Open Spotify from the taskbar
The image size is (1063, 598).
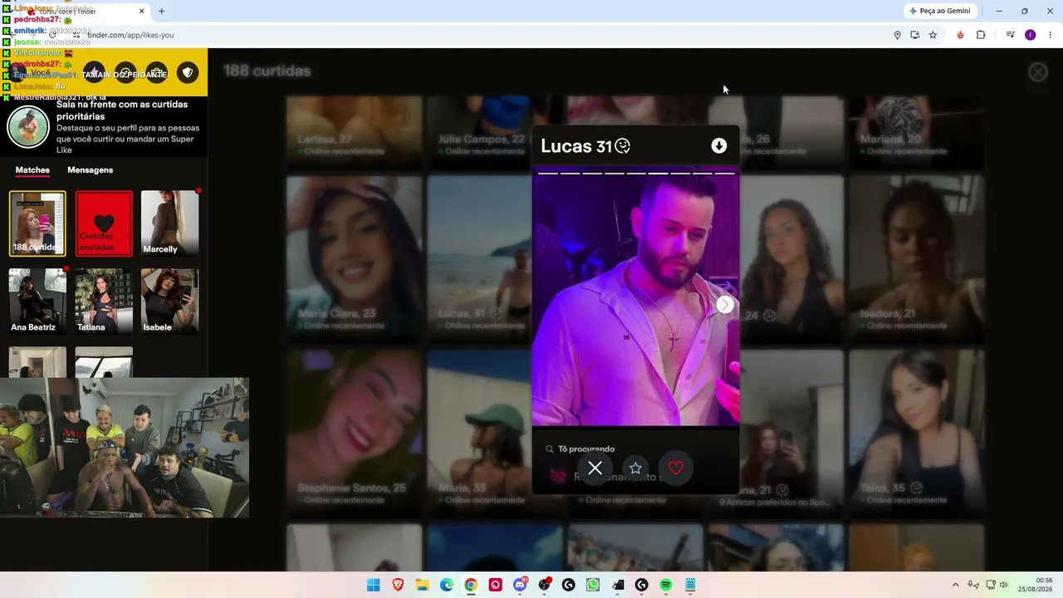coord(666,585)
